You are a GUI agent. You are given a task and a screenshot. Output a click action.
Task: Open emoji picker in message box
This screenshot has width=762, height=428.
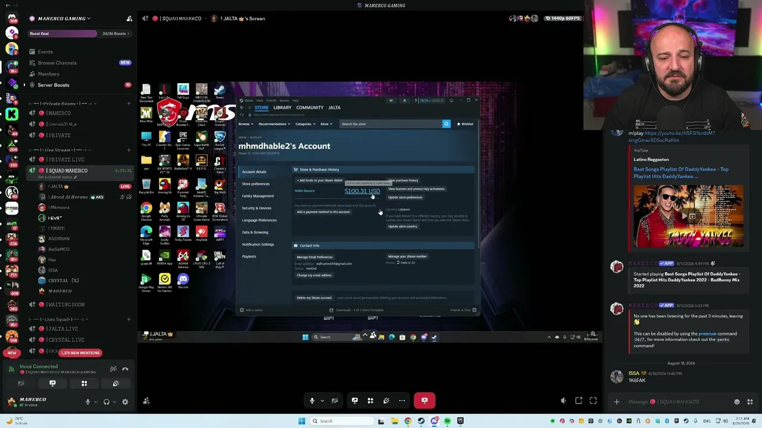click(x=737, y=402)
